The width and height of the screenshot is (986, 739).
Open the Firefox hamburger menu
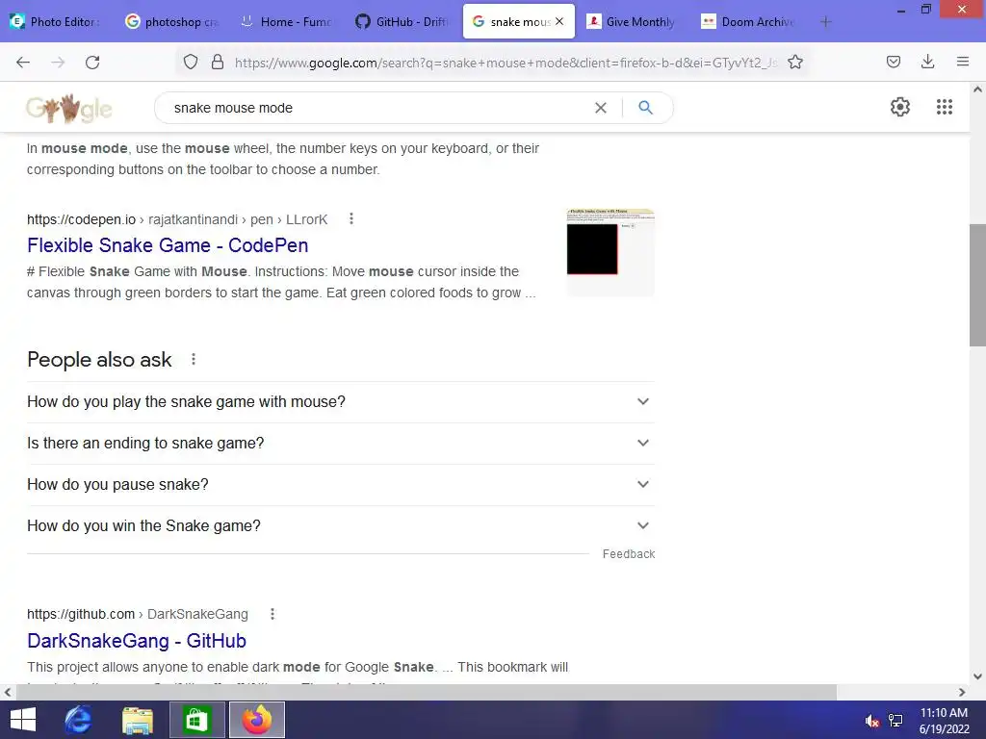[962, 62]
